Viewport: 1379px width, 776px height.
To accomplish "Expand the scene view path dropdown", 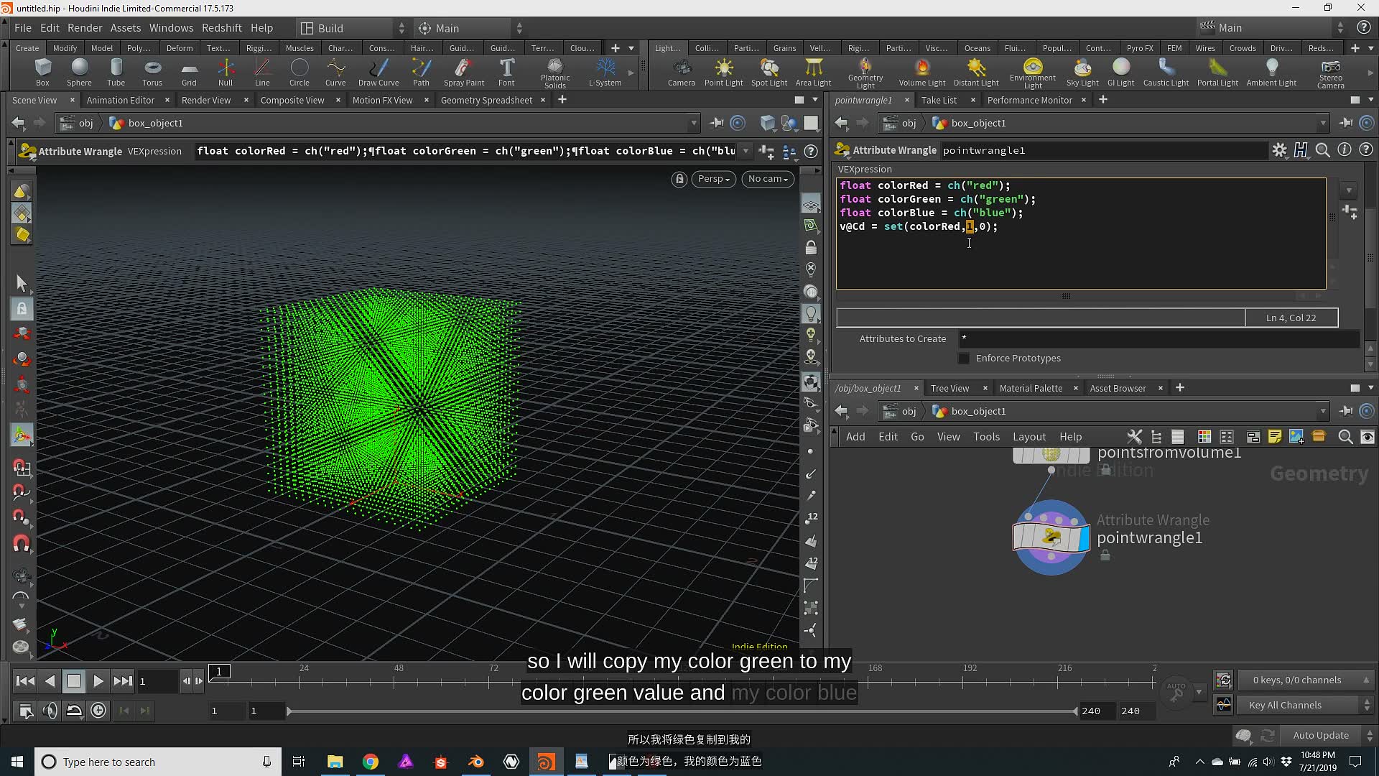I will tap(694, 124).
